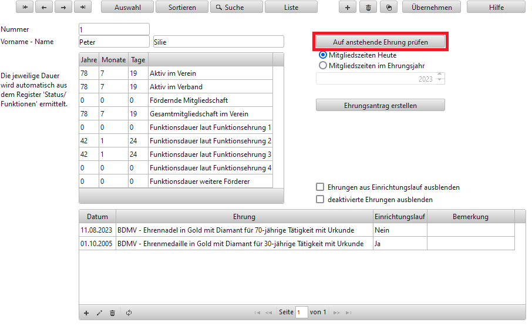
Task: Edit selected honor with pencil icon
Action: [x=99, y=313]
